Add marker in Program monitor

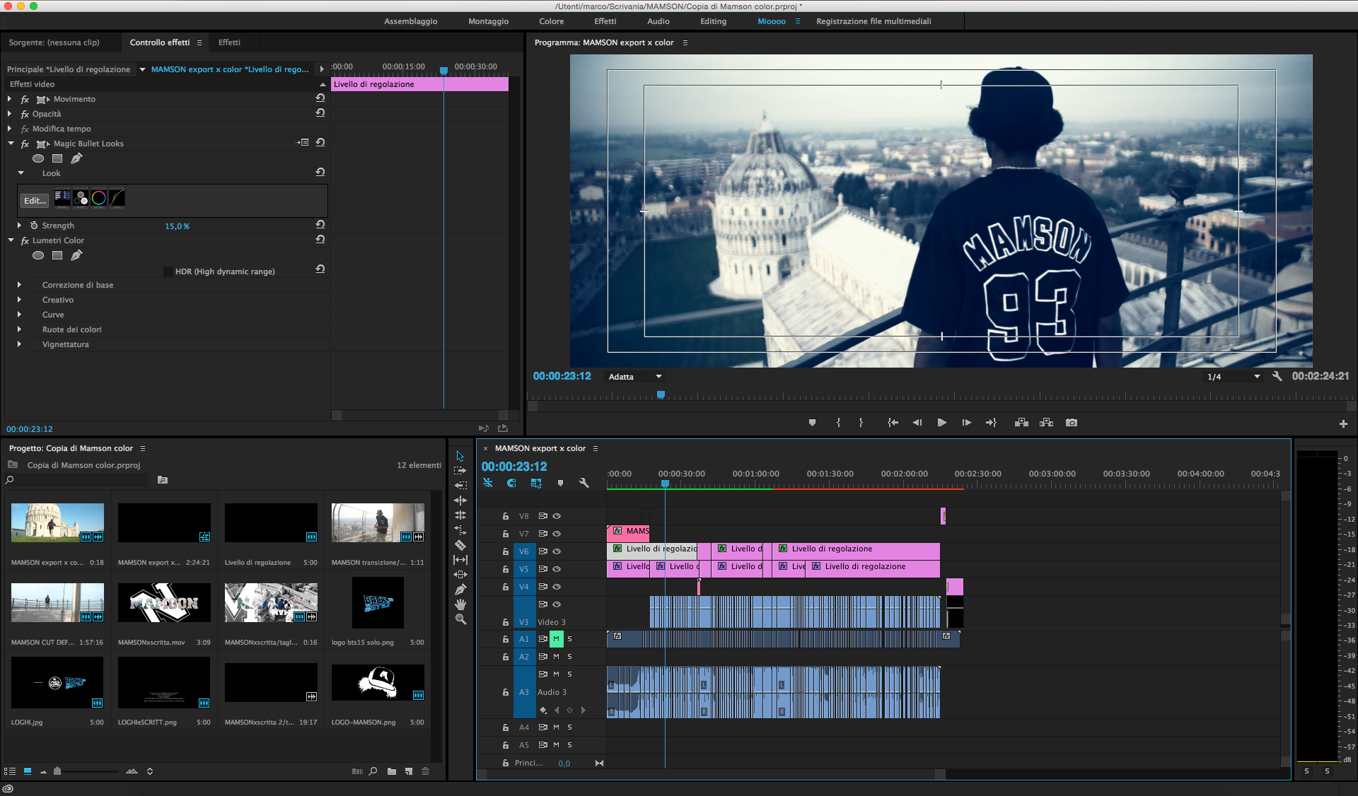coord(812,423)
